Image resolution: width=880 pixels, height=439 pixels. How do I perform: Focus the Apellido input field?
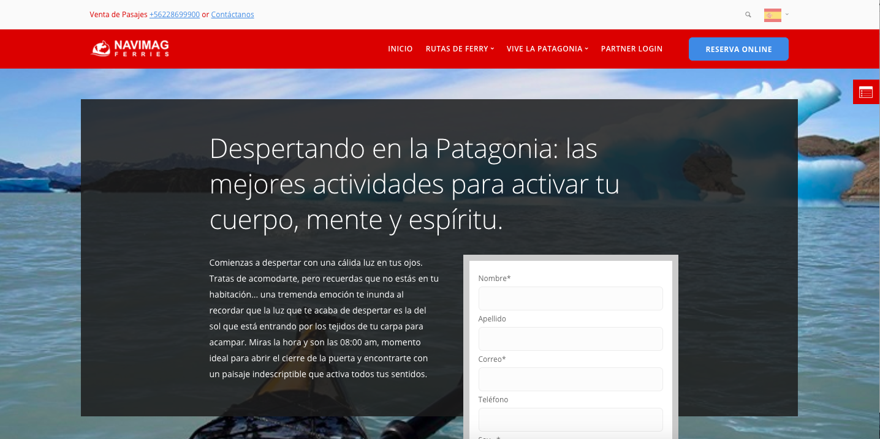coord(570,339)
